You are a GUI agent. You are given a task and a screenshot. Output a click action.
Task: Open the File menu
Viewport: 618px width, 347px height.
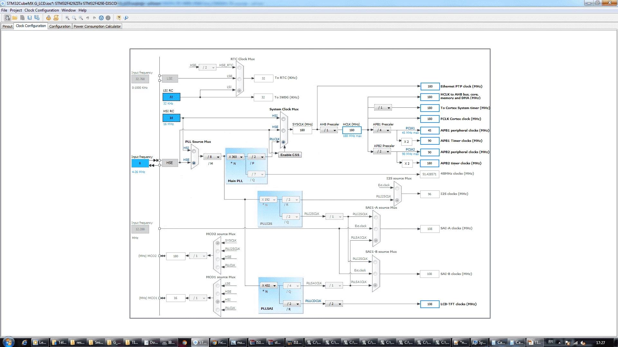[x=4, y=10]
